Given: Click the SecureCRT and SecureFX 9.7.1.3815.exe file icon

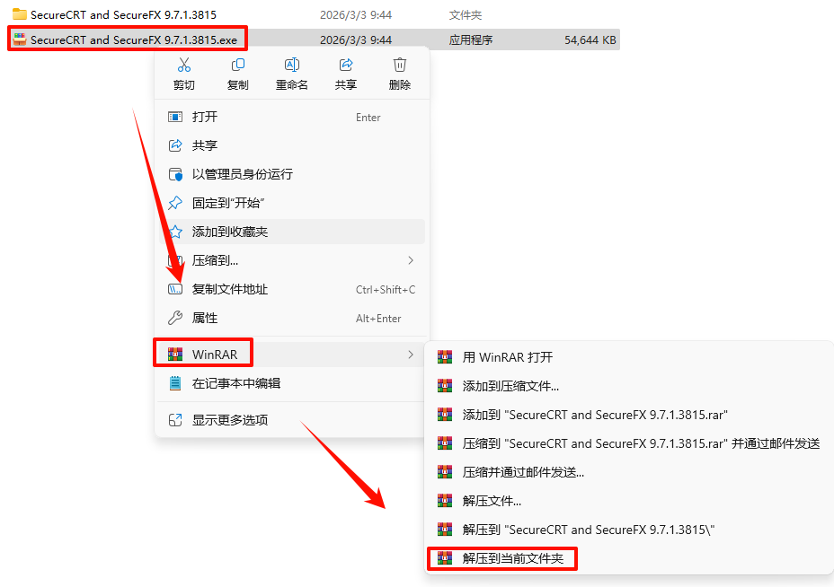Looking at the screenshot, I should click(20, 39).
